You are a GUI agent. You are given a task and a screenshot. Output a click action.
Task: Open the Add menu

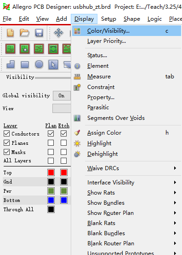(62, 19)
